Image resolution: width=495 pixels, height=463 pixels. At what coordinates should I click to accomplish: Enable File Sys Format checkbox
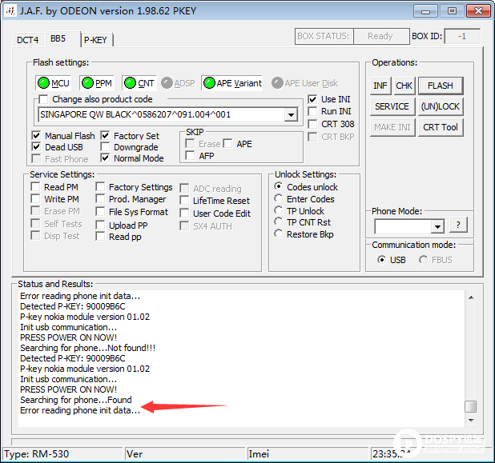point(100,211)
